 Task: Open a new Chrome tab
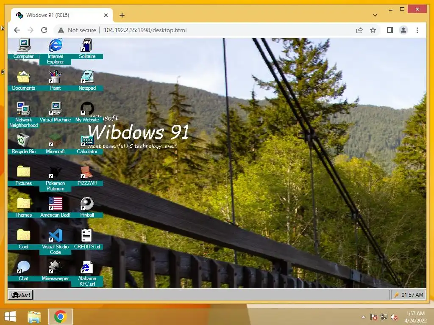pos(122,15)
